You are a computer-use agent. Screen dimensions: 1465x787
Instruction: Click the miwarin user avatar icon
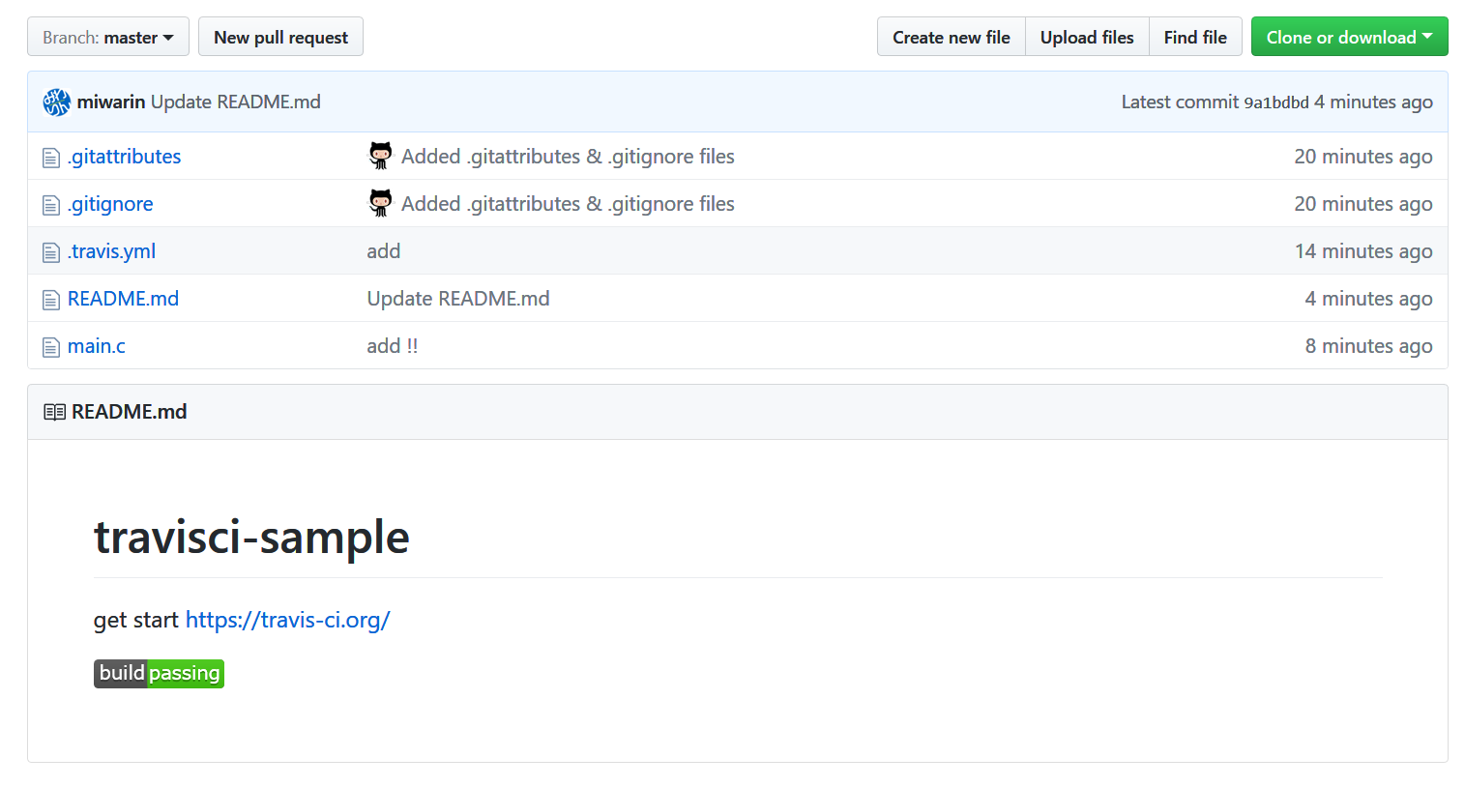coord(57,102)
